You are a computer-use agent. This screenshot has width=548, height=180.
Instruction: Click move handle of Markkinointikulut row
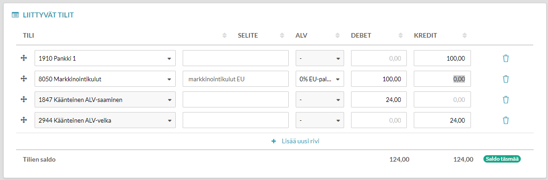[x=24, y=79]
